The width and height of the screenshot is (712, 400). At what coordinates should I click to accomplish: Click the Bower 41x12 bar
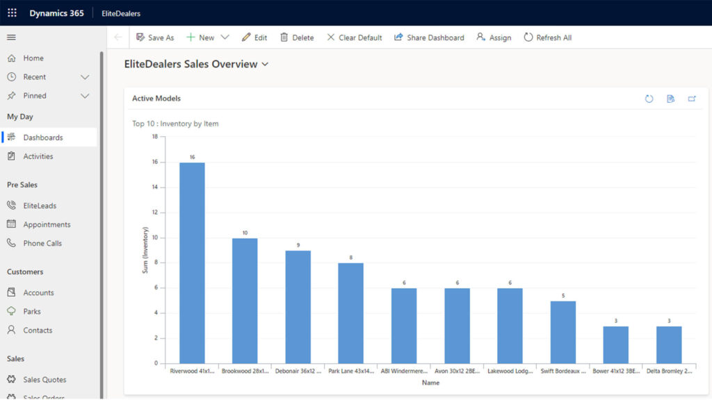pyautogui.click(x=616, y=344)
